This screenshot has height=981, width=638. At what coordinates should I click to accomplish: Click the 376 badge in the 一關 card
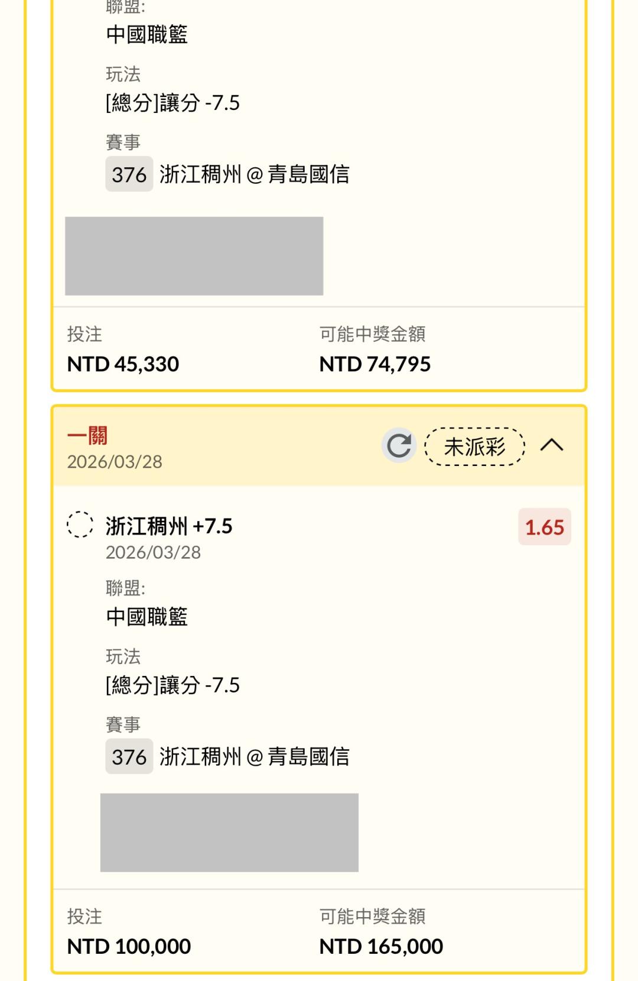point(129,756)
